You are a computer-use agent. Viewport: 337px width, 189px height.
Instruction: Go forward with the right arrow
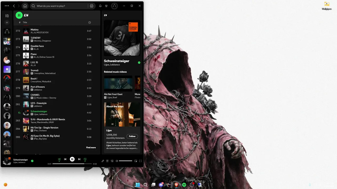(18, 6)
